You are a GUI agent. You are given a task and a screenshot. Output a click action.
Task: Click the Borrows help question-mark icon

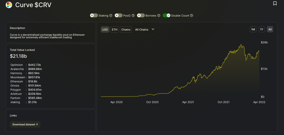pyautogui.click(x=159, y=15)
